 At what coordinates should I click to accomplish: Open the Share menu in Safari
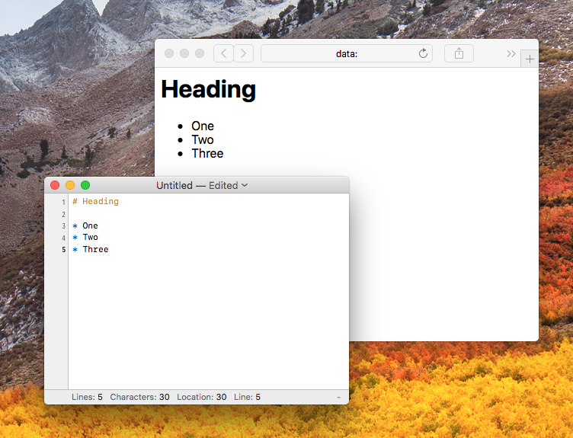459,53
